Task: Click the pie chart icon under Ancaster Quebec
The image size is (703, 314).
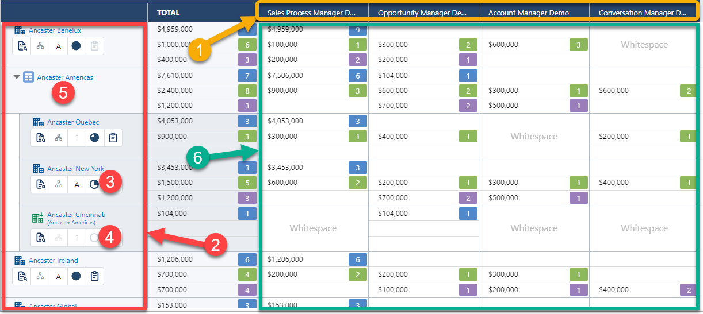Action: (95, 138)
